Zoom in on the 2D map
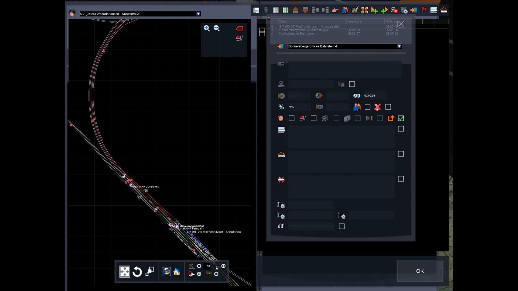Viewport: 518px width, 291px height. pyautogui.click(x=207, y=28)
